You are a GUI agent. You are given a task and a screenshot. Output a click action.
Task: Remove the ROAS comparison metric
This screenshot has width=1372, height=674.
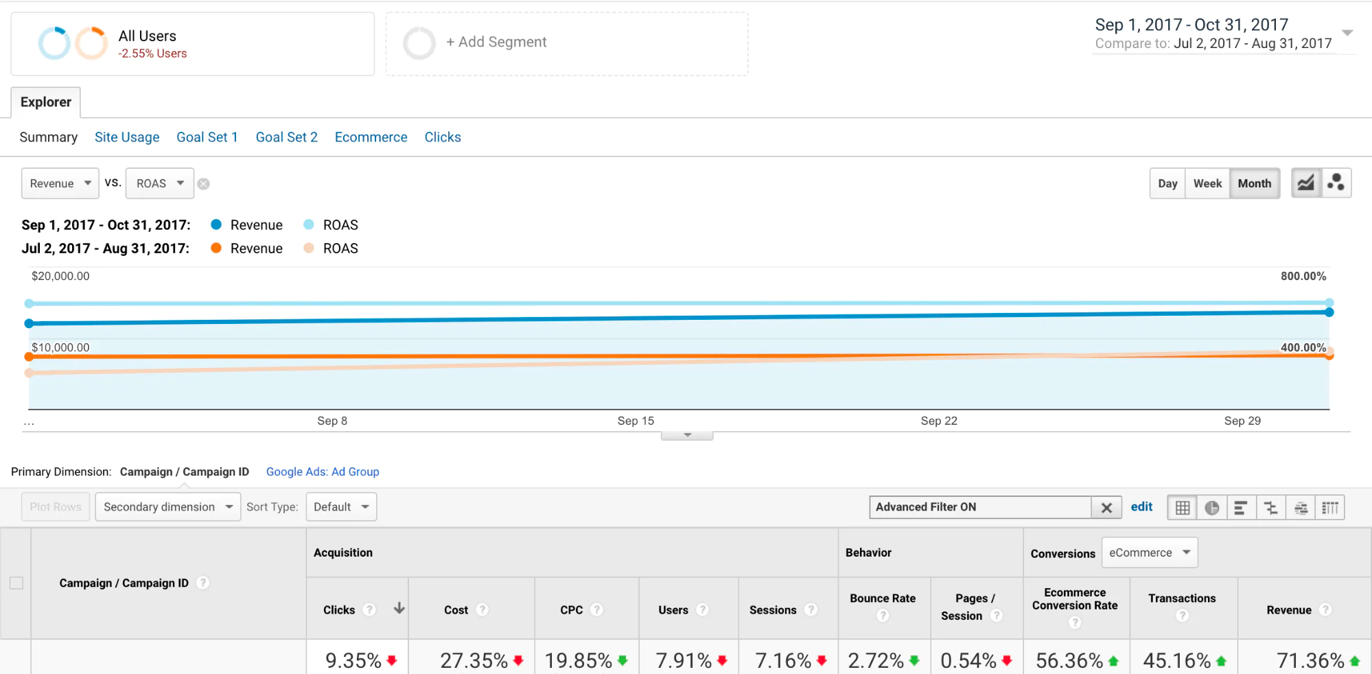(x=204, y=184)
